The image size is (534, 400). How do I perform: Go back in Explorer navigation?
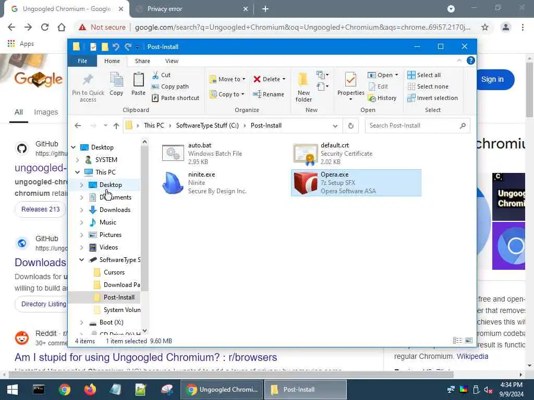click(78, 126)
